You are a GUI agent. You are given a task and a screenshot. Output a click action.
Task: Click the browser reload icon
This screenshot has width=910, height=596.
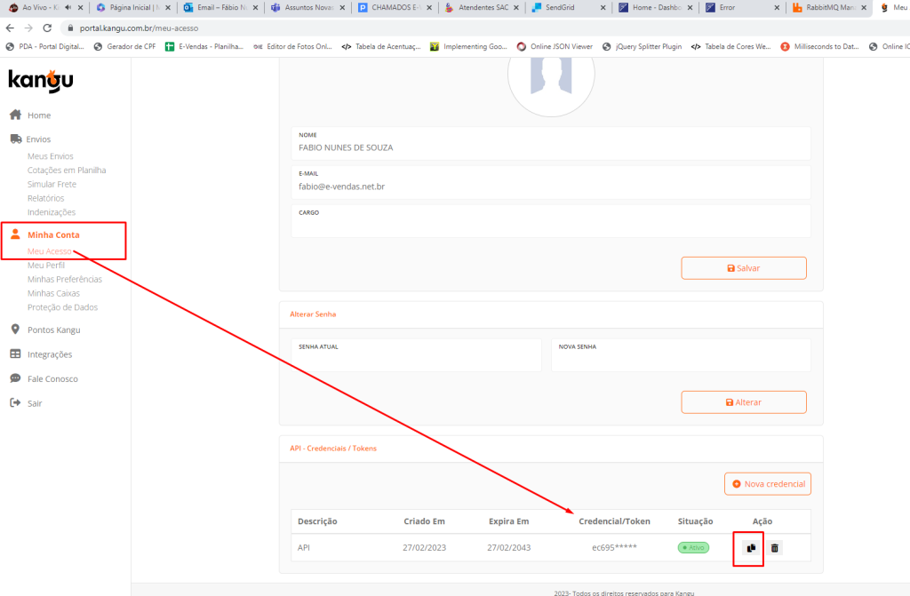point(47,27)
